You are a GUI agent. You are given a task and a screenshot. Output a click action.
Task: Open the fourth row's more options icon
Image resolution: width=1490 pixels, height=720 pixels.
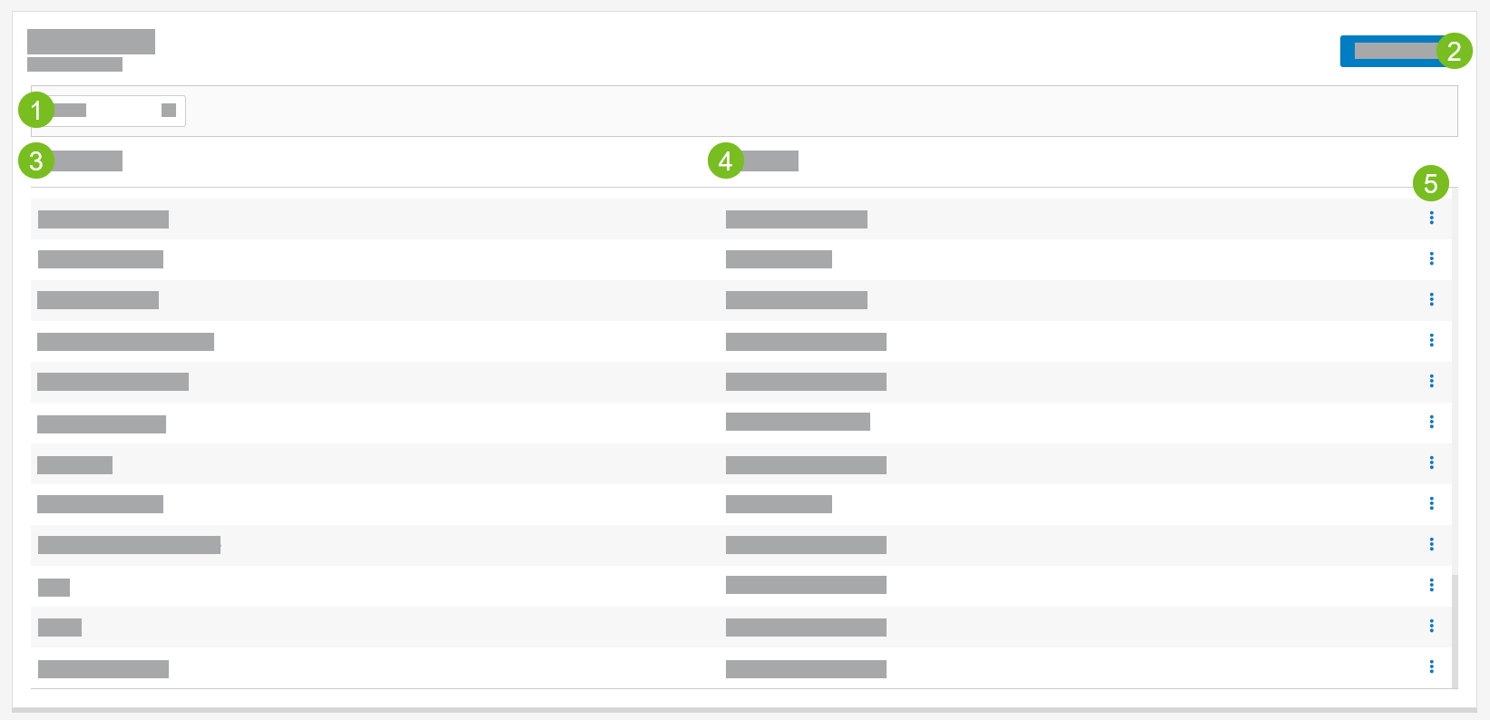pyautogui.click(x=1431, y=340)
